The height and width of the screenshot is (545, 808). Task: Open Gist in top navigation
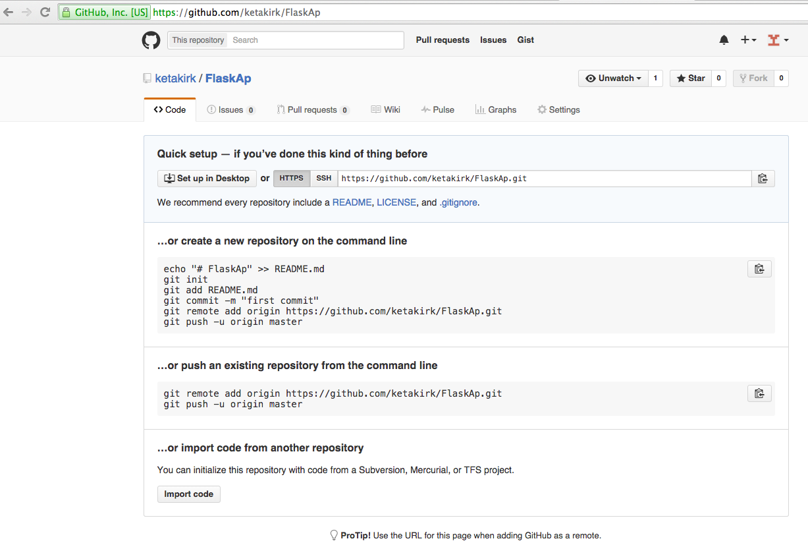coord(525,40)
